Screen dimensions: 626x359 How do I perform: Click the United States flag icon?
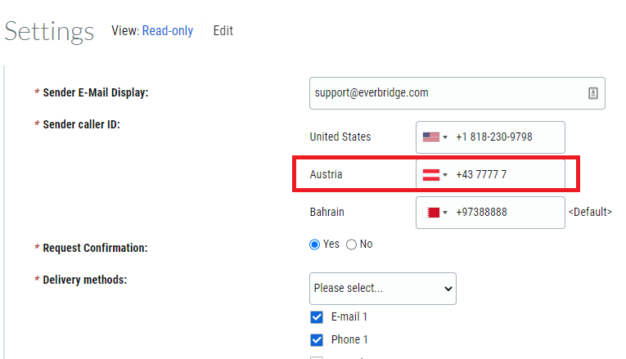(430, 137)
